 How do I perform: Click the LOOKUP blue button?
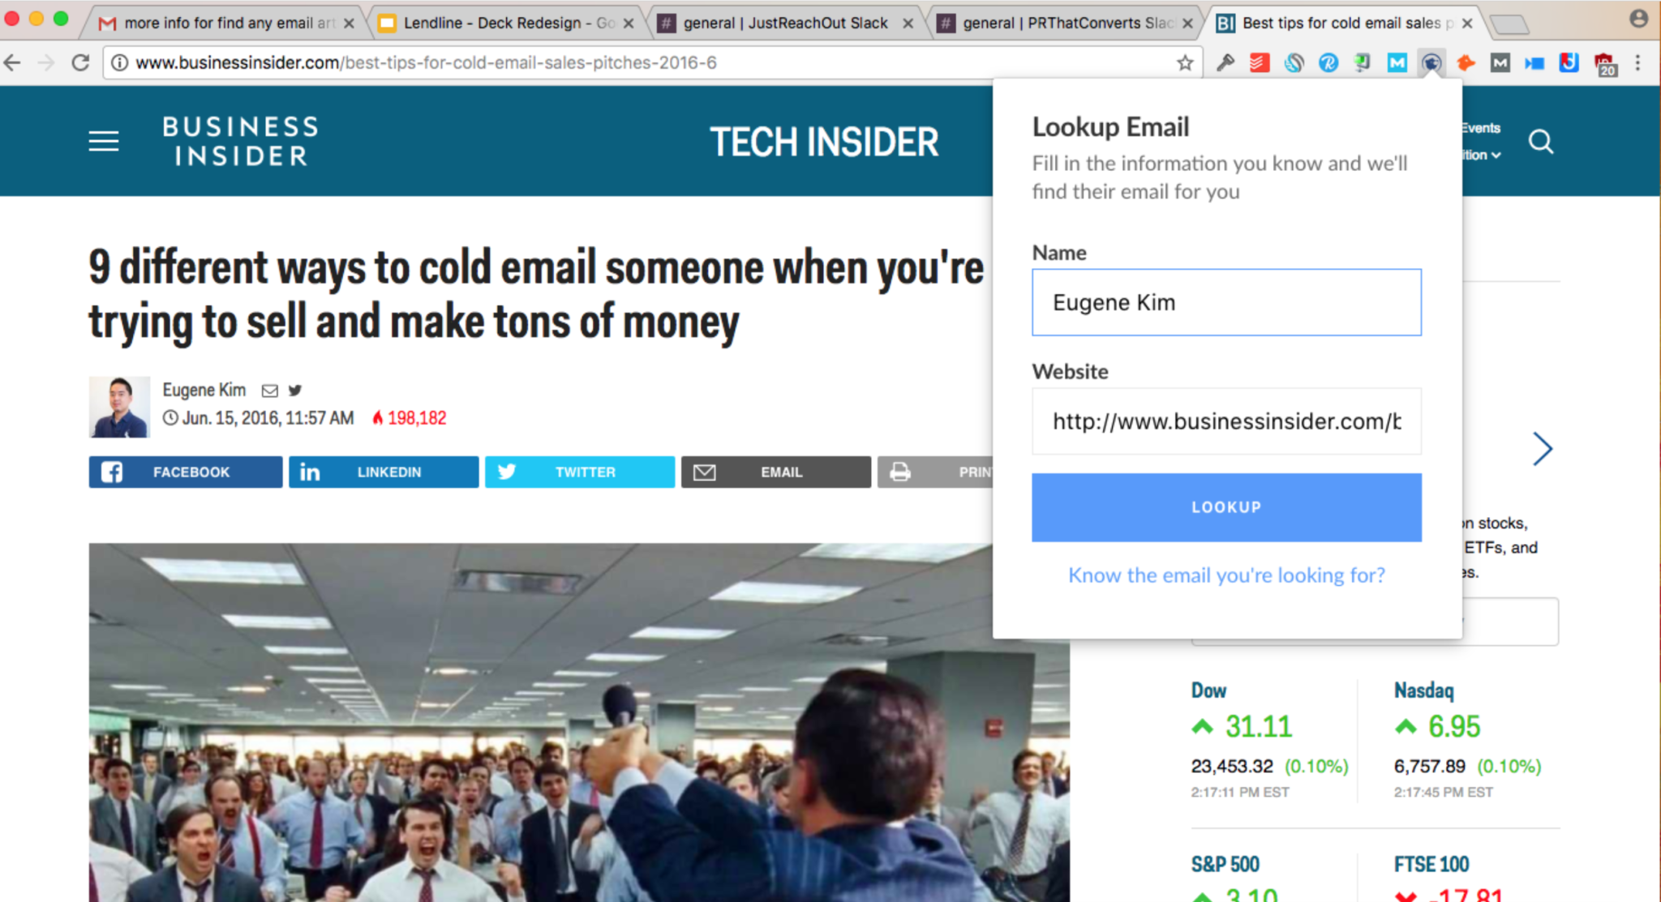coord(1225,507)
